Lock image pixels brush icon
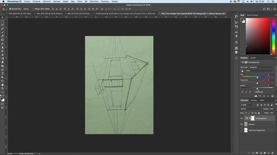Screen dimensions: 277x155 coord(249,113)
